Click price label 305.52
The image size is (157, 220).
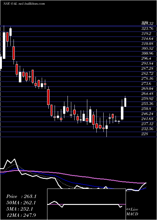tap(147, 48)
